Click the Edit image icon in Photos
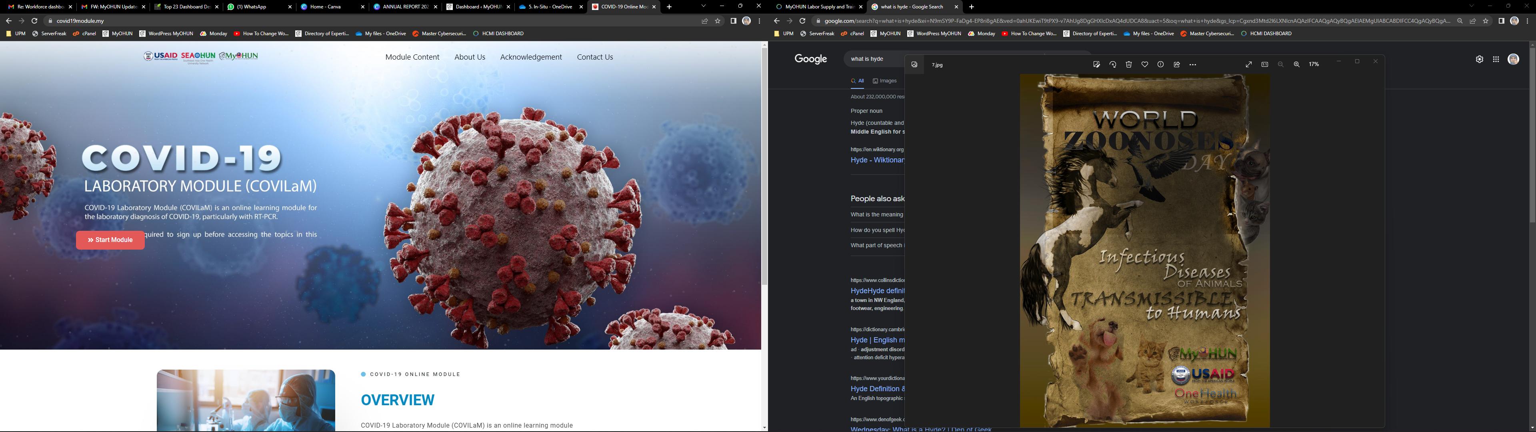The image size is (1536, 432). [1096, 64]
